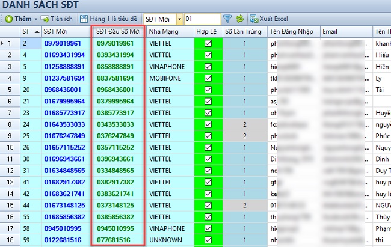The height and width of the screenshot is (247, 391).
Task: Apply the funnel filter icon
Action: pos(227,19)
